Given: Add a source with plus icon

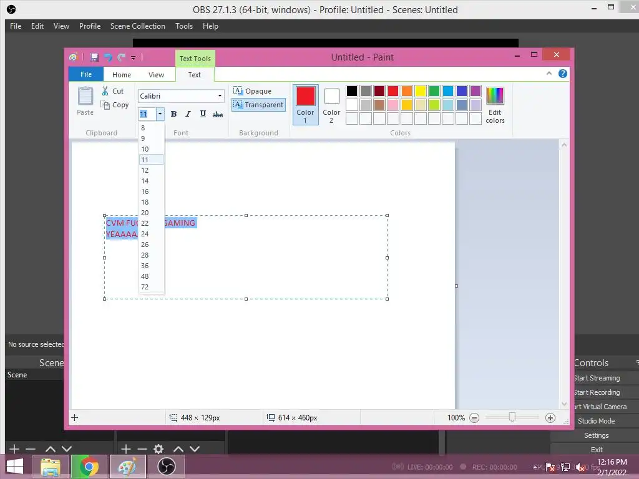Looking at the screenshot, I should coord(126,449).
